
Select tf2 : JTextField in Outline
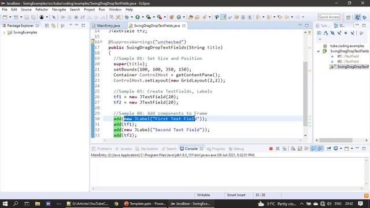[x=348, y=62]
